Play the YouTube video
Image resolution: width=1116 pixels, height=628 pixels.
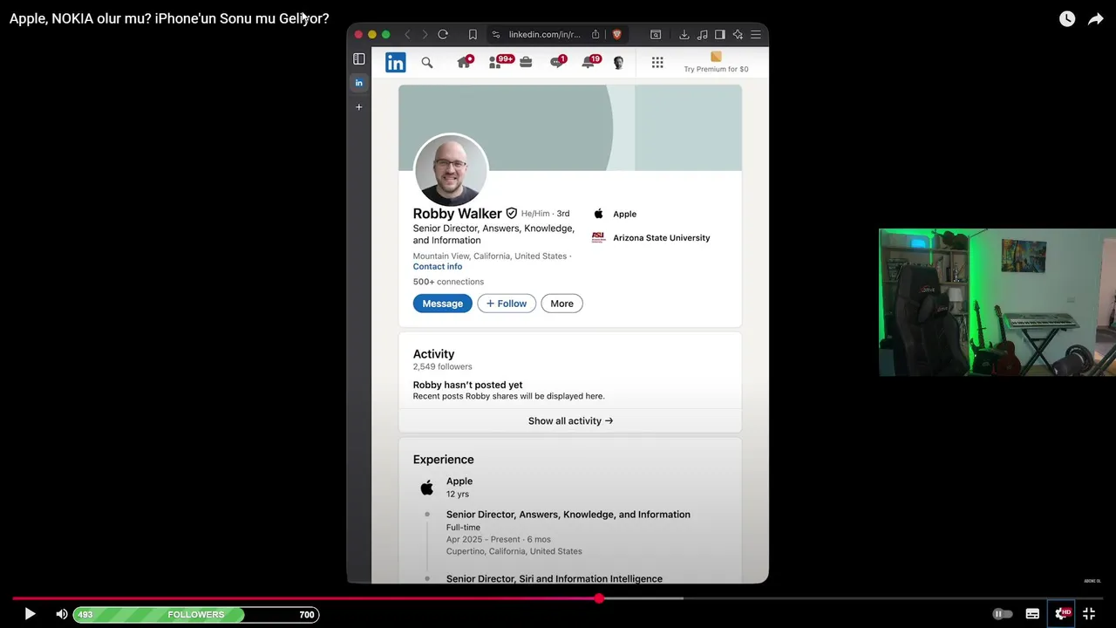(30, 614)
